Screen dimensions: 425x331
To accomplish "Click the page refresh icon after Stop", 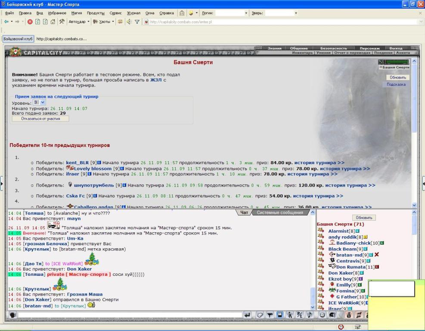I will click(37, 22).
